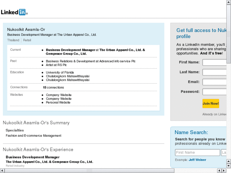Click Artist at RS Plc entry
The image size is (231, 173).
(x=56, y=65)
